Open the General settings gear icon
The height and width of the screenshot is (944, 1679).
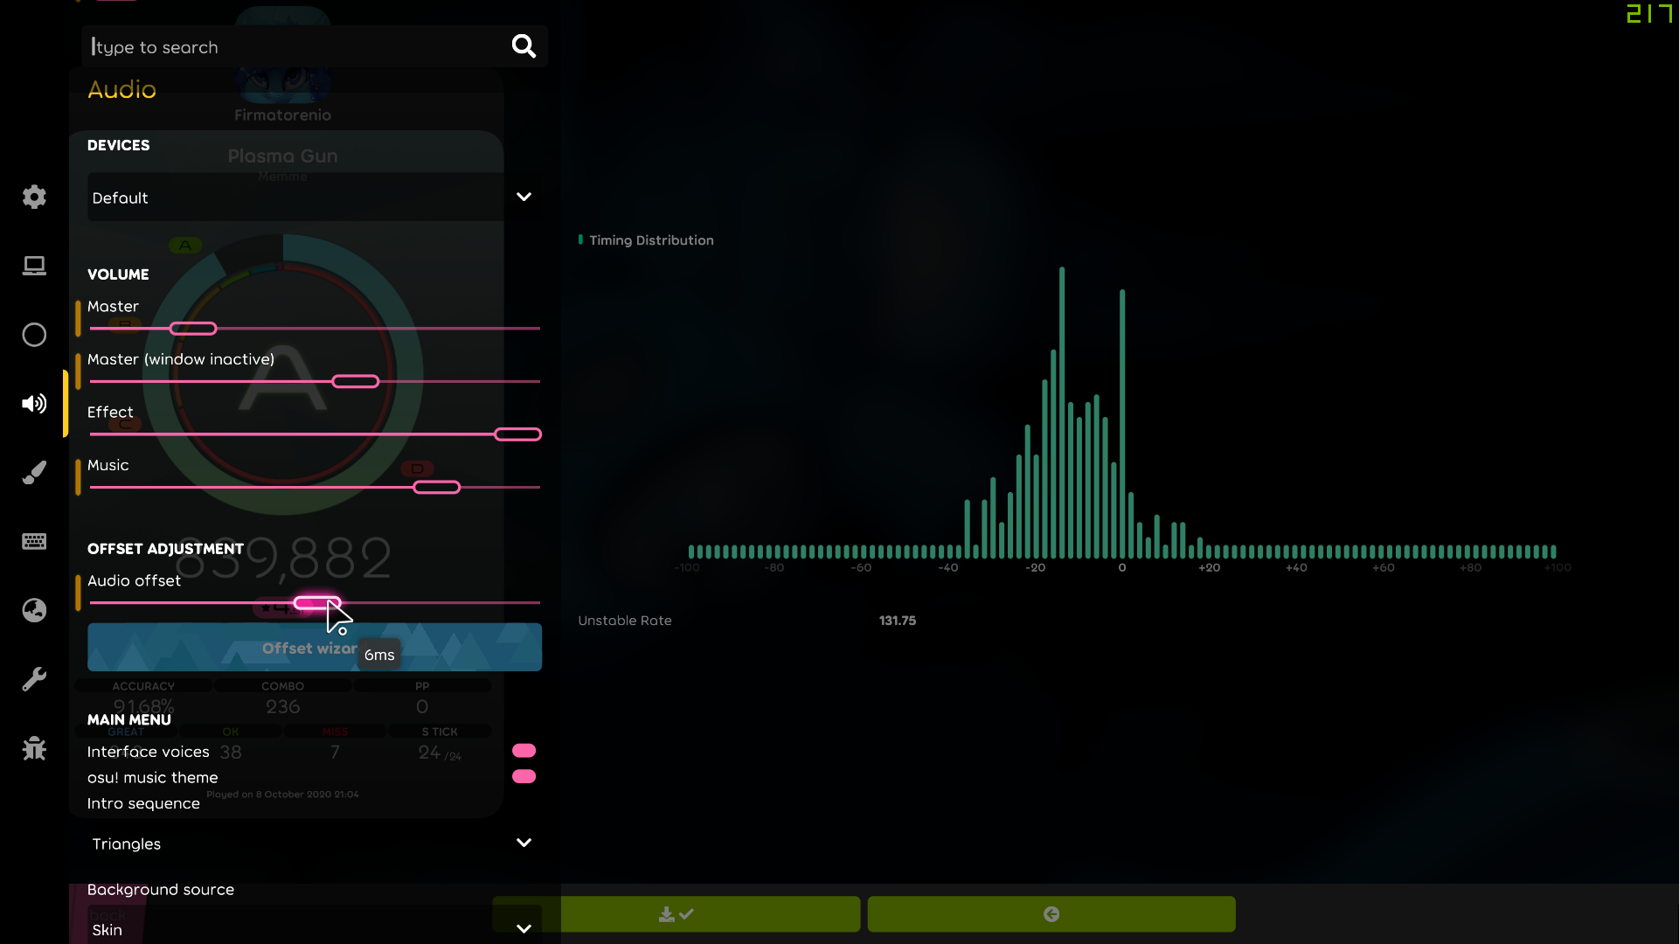[x=34, y=197]
